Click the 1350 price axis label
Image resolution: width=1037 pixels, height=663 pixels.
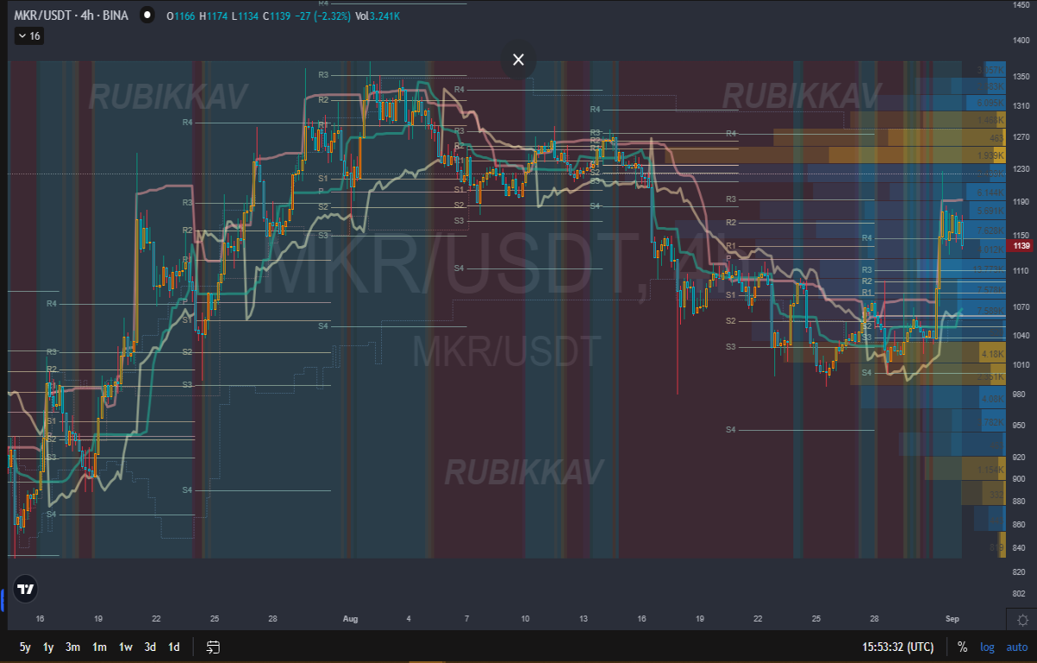pyautogui.click(x=1021, y=77)
